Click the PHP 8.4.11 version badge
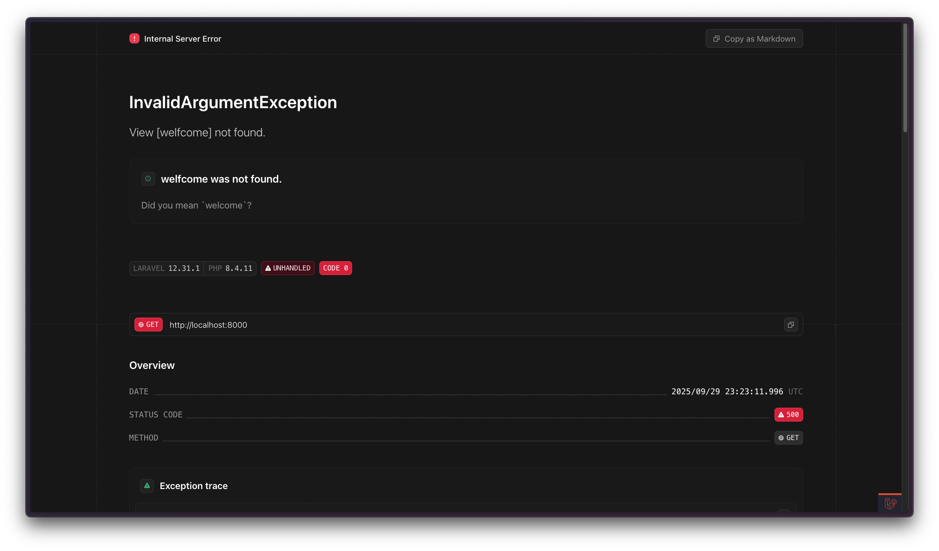939x551 pixels. coord(230,268)
